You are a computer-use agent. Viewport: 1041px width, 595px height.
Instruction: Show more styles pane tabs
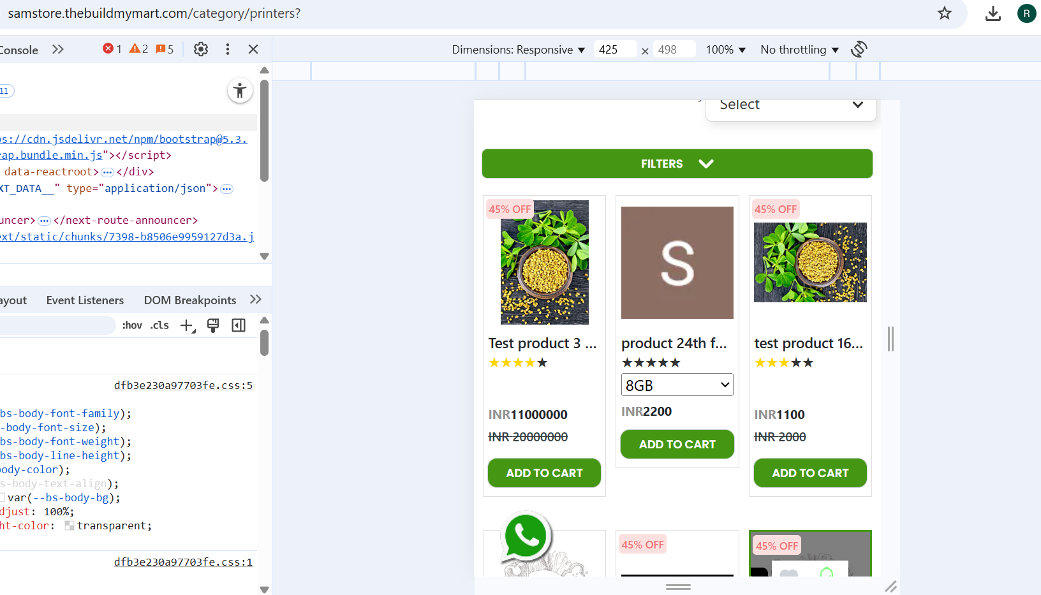pyautogui.click(x=256, y=300)
